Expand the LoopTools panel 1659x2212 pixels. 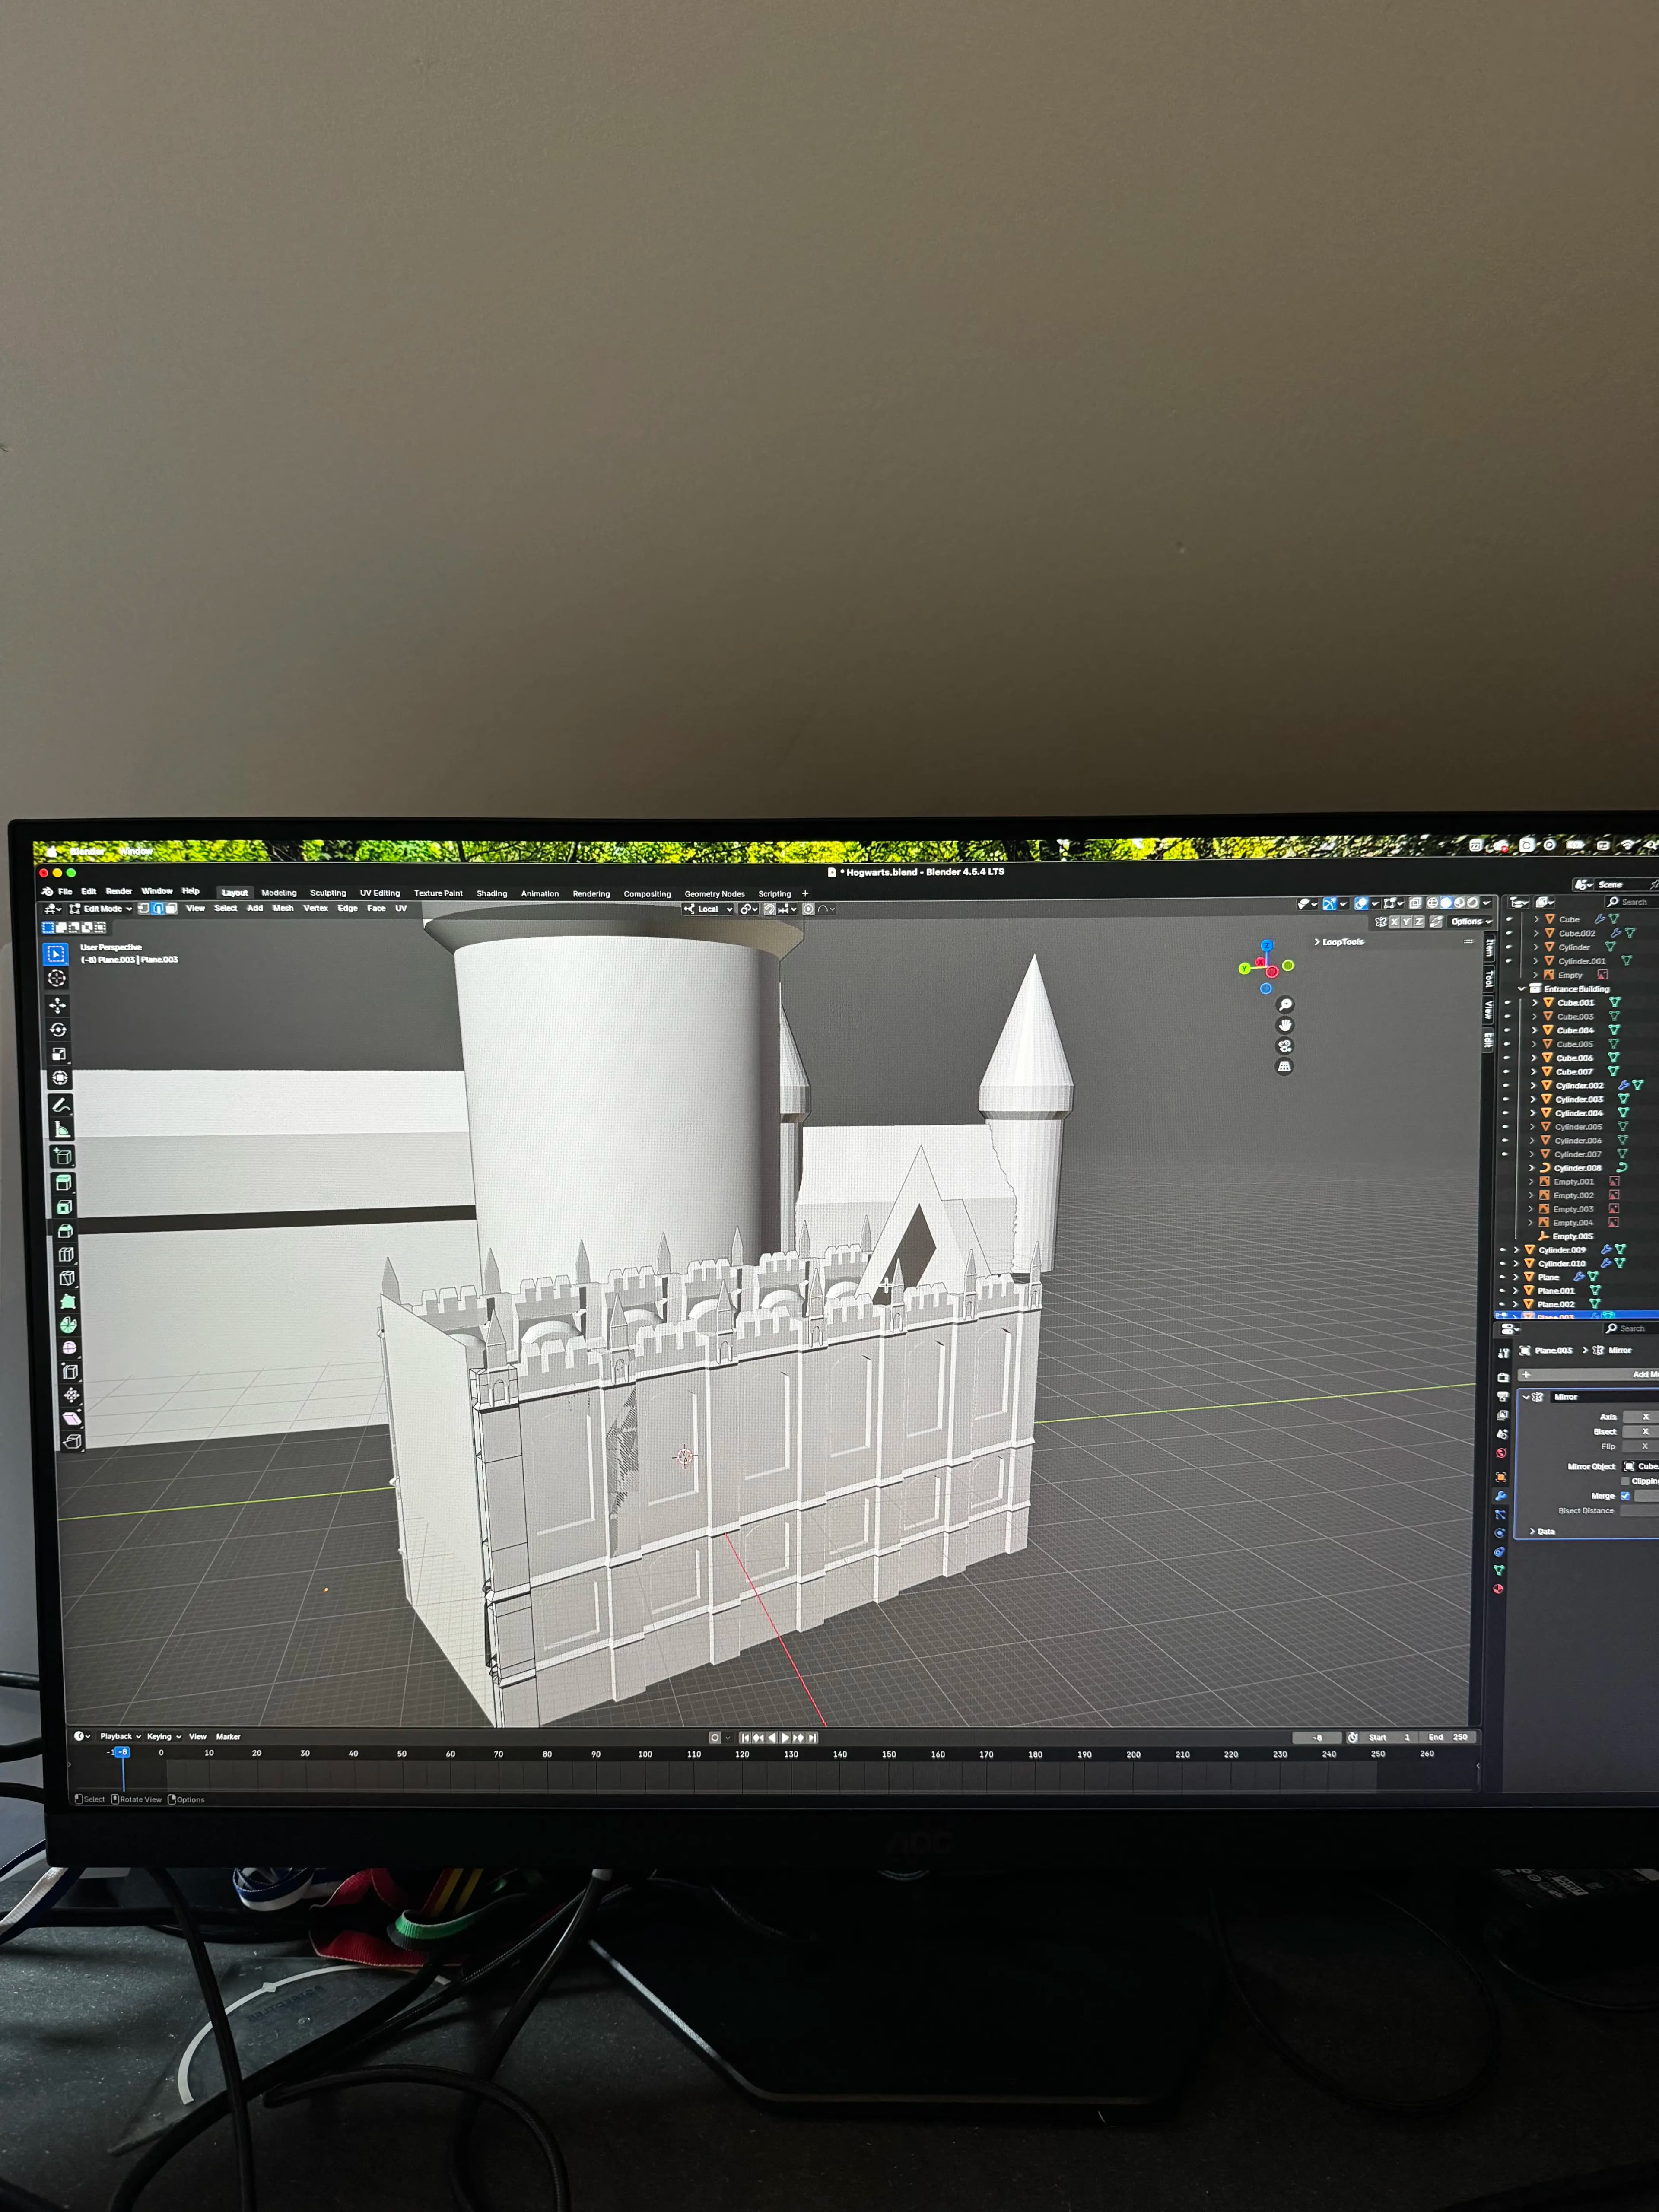[1339, 942]
